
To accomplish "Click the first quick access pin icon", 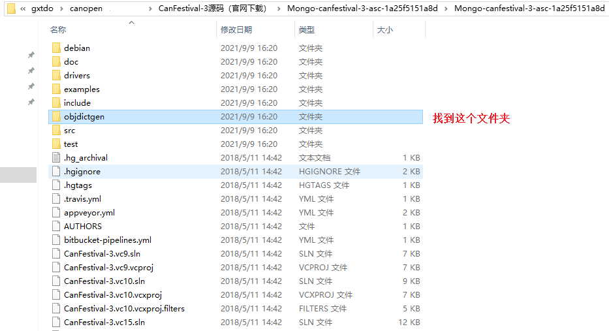I will (31, 55).
